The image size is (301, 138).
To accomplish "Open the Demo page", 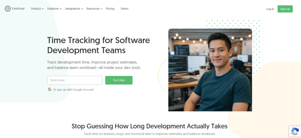I will point(125,9).
